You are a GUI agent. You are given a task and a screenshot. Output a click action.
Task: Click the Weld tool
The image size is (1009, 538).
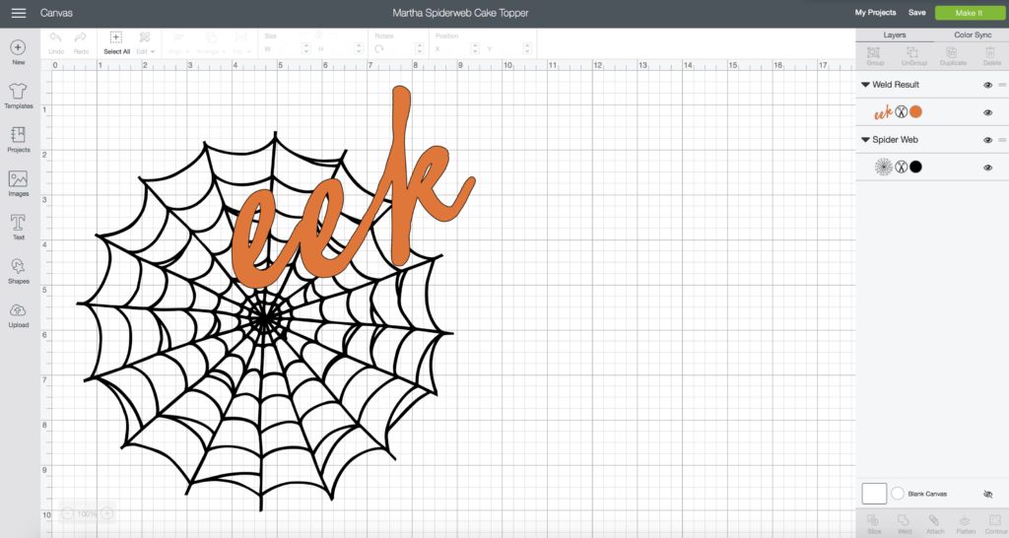click(905, 524)
